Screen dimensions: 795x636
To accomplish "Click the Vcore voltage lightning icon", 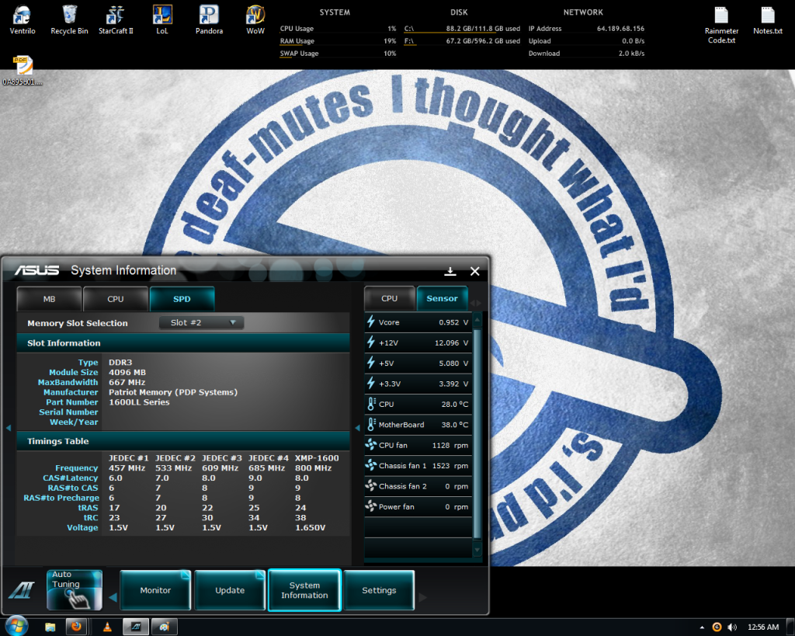I will (x=371, y=322).
